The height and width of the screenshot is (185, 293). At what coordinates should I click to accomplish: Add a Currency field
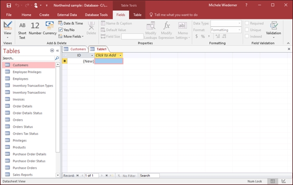(50, 28)
